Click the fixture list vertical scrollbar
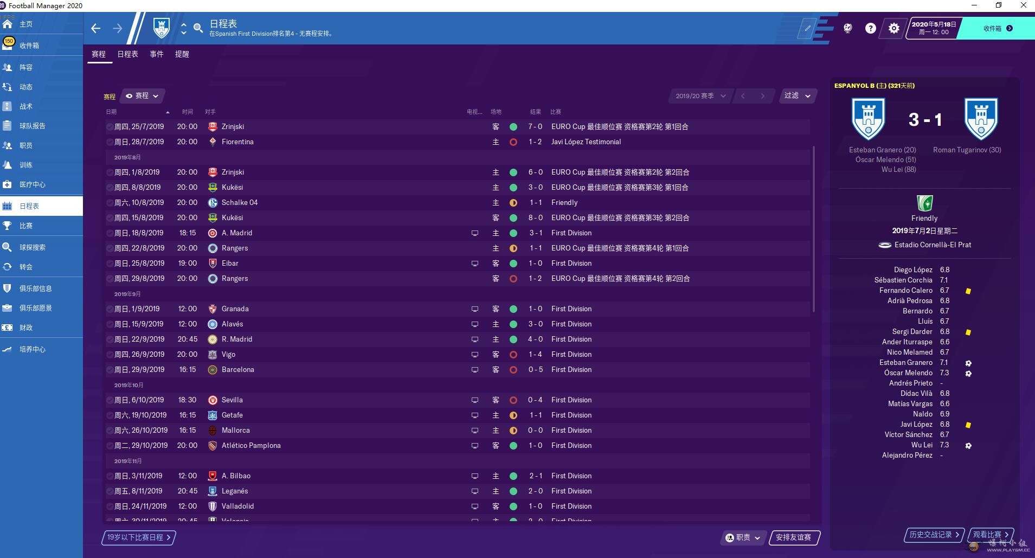 813,229
